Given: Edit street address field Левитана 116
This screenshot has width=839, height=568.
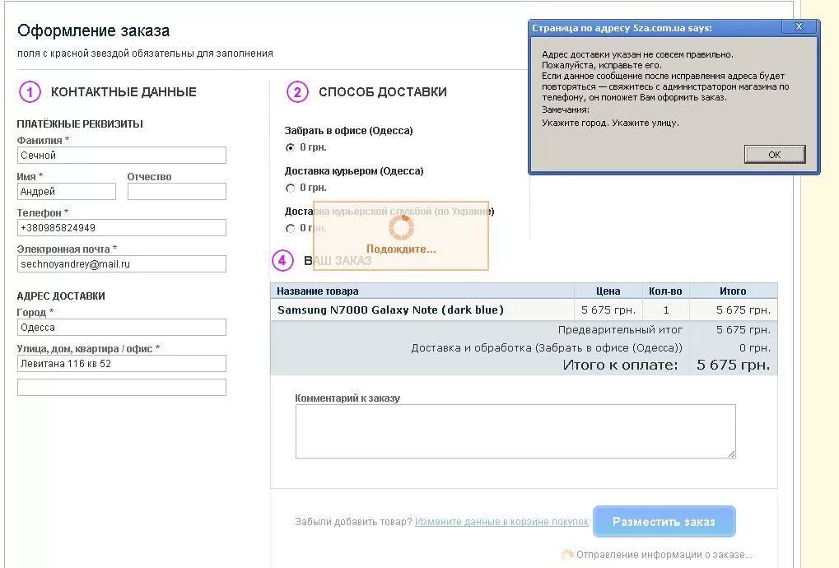Looking at the screenshot, I should 122,364.
